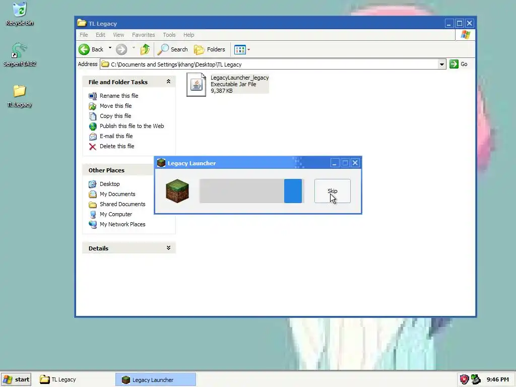516x387 pixels.
Task: Click Rename this file
Action: point(119,96)
